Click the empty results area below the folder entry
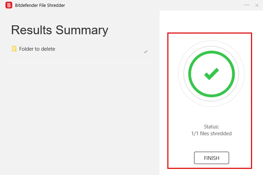This screenshot has width=263, height=175. (80, 117)
